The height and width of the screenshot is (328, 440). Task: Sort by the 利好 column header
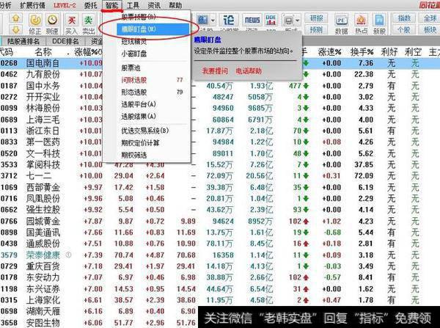click(x=389, y=52)
